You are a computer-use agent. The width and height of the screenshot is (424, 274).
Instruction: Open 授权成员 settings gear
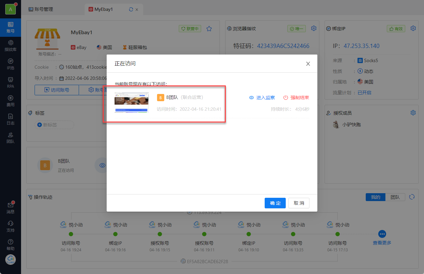tap(413, 113)
